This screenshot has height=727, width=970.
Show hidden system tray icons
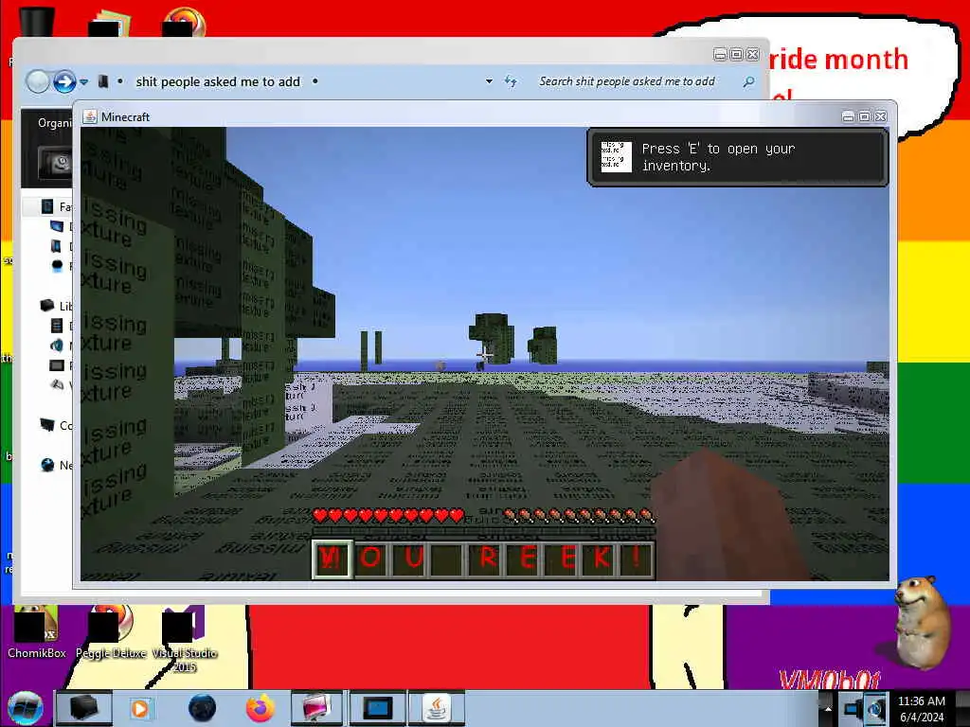point(828,709)
